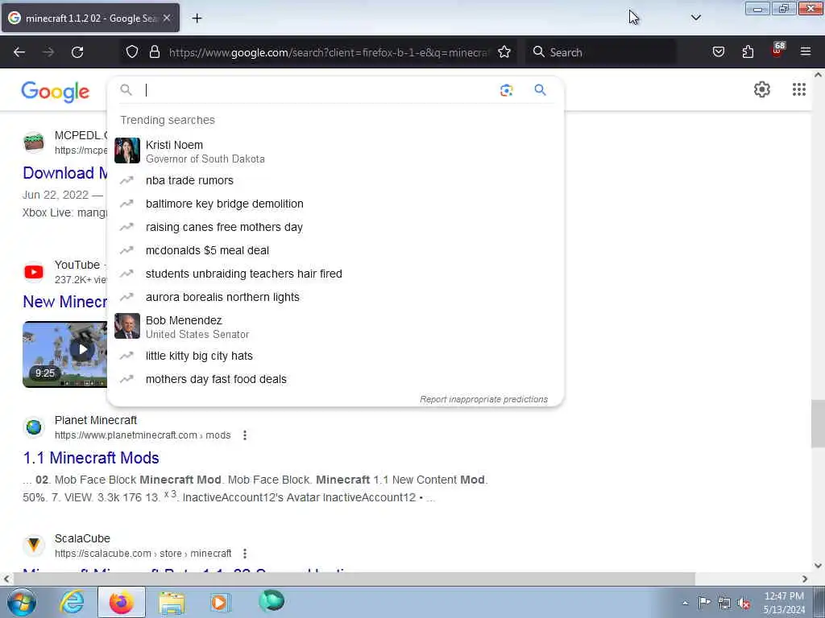Click the muted volume tray icon
The image size is (825, 618).
[x=744, y=604]
